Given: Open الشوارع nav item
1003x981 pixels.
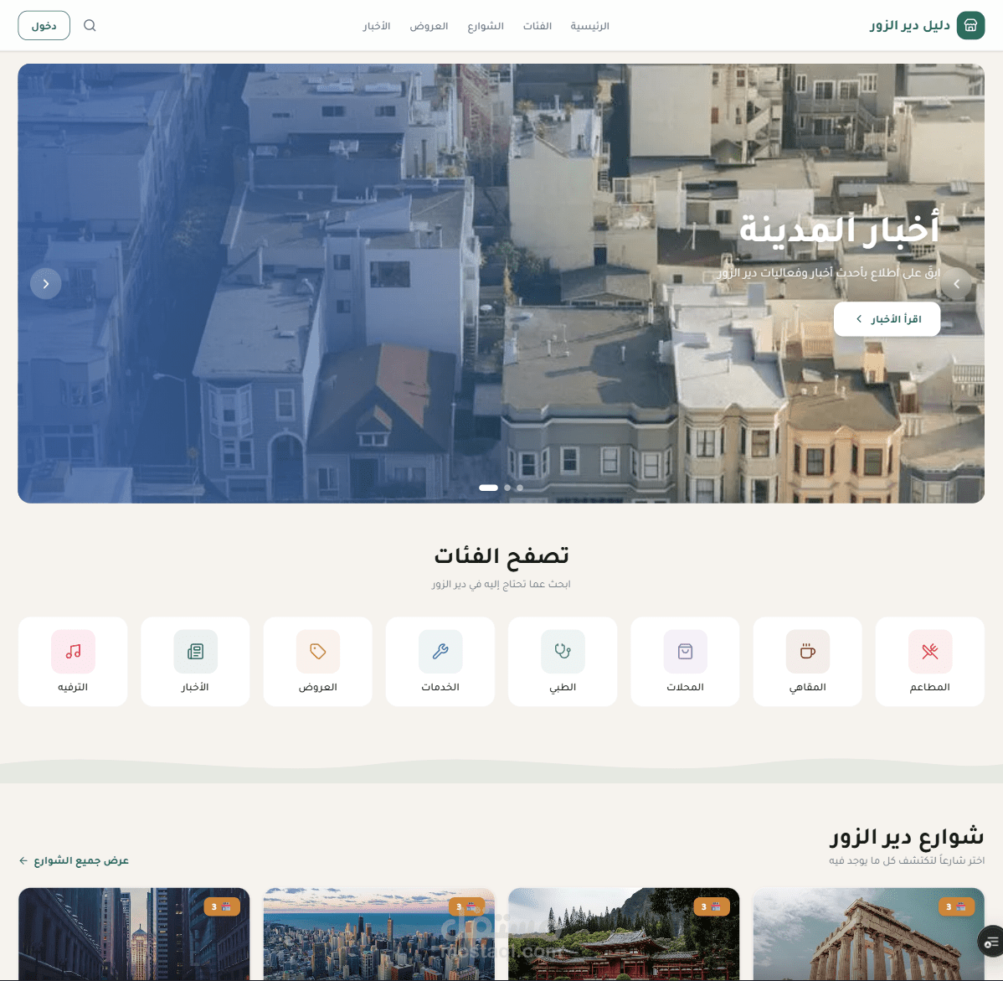Looking at the screenshot, I should pos(486,26).
